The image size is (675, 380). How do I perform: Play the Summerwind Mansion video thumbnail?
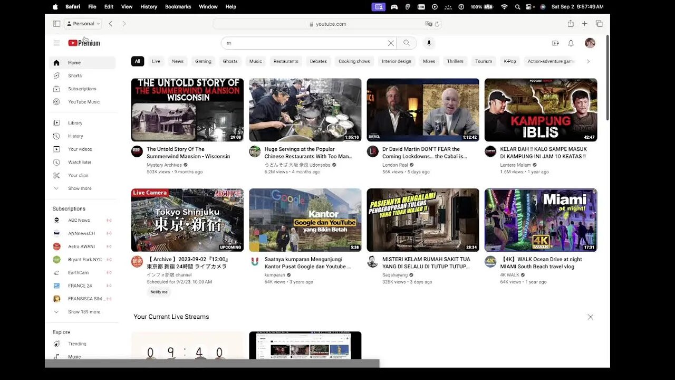(187, 110)
